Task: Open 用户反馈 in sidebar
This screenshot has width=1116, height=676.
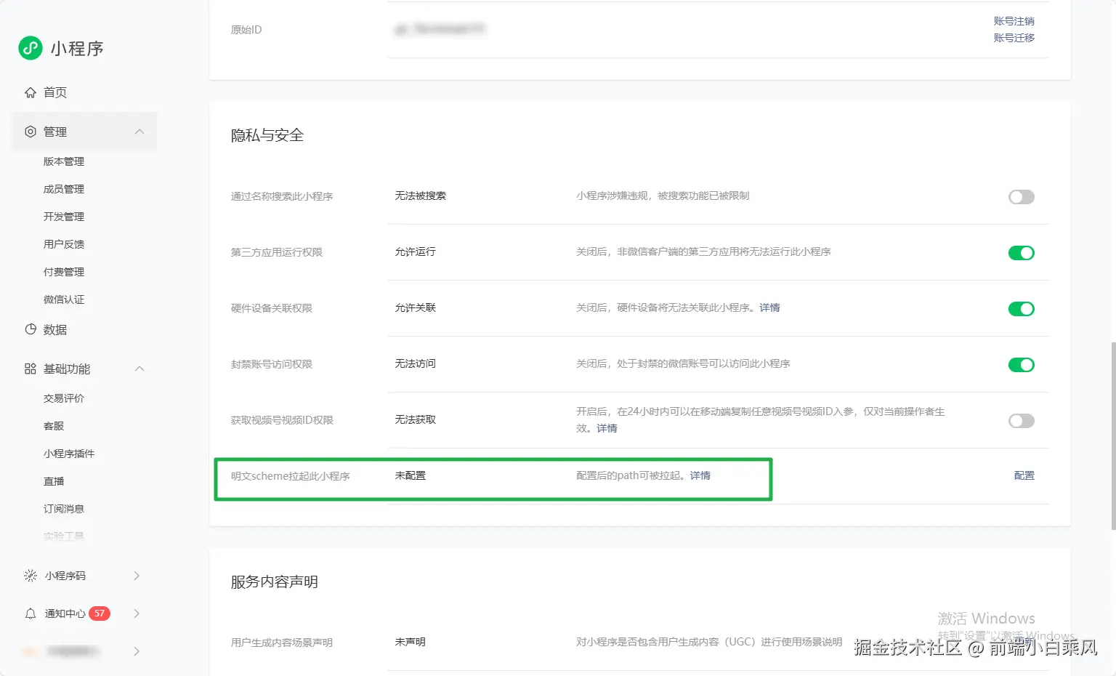Action: tap(64, 244)
